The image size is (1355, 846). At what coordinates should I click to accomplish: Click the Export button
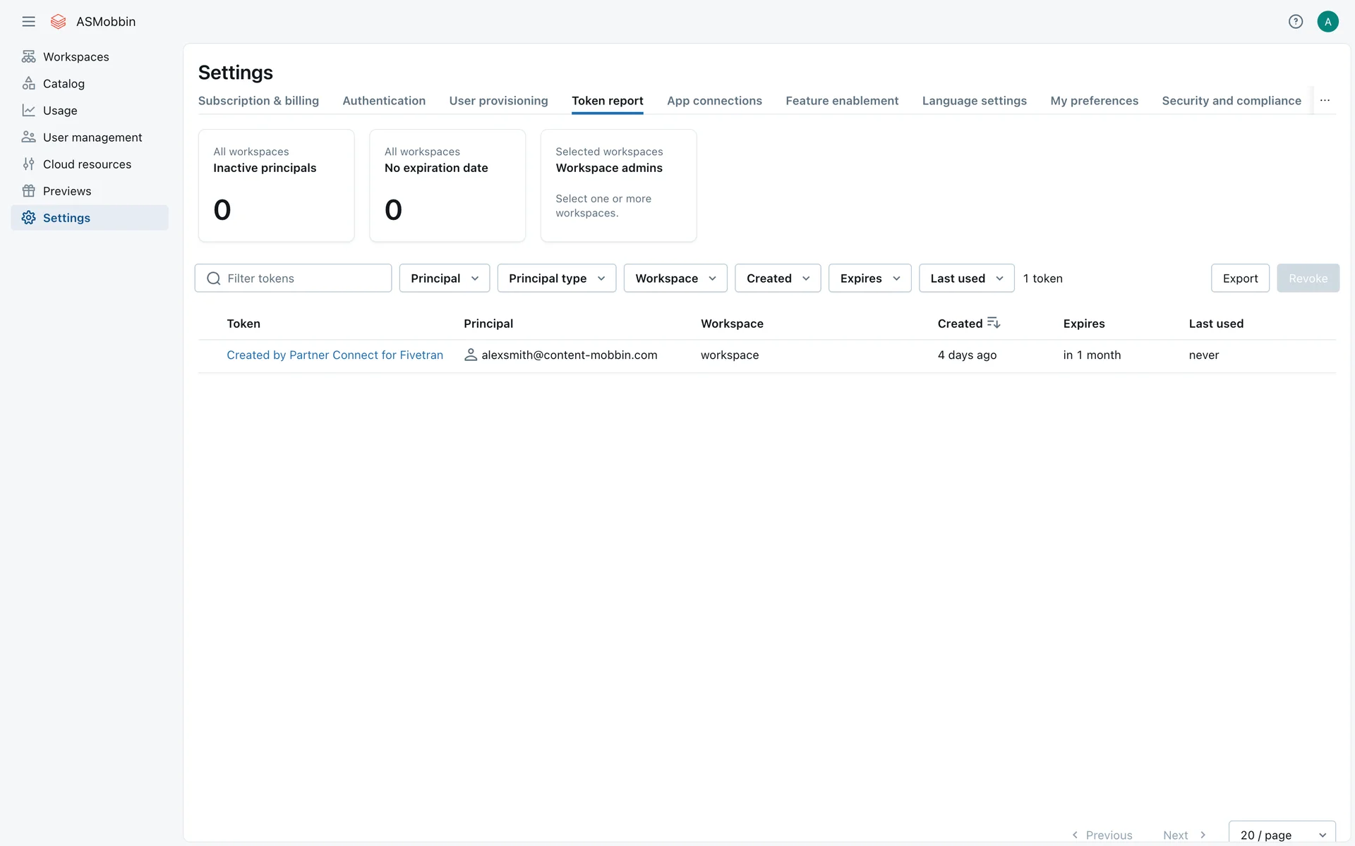click(1240, 278)
